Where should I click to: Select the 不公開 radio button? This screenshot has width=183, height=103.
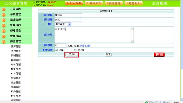pos(75,50)
